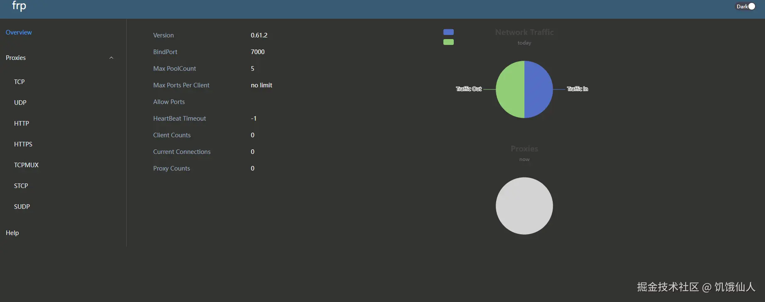Open the UDP proxies list
The width and height of the screenshot is (765, 302).
(x=20, y=103)
